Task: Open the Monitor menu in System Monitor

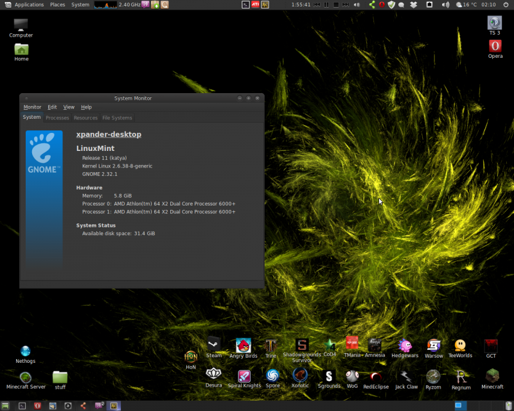Action: (32, 107)
